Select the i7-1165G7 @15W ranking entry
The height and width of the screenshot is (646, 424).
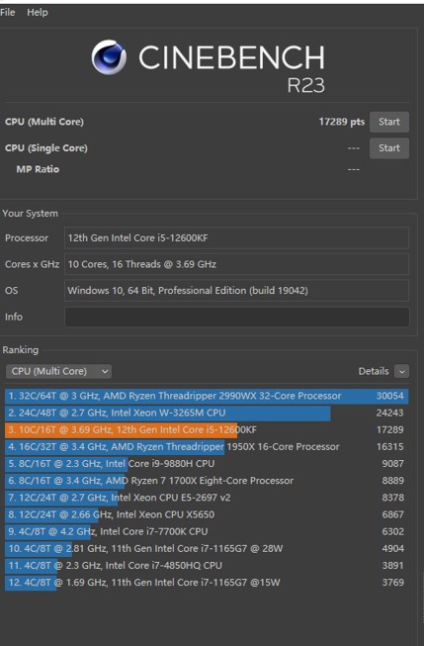click(207, 582)
